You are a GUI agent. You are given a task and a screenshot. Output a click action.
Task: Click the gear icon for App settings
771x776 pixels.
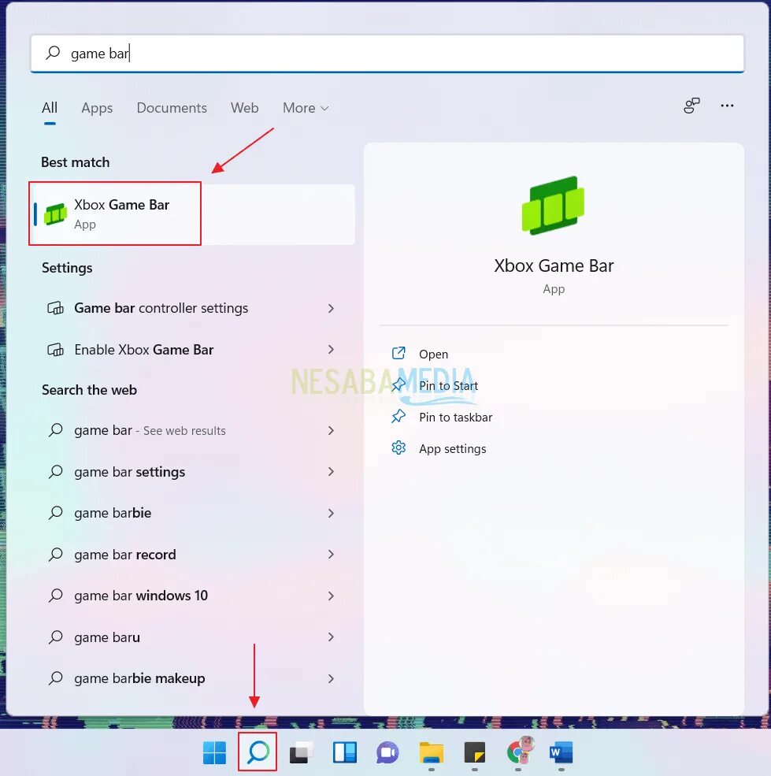pyautogui.click(x=398, y=448)
